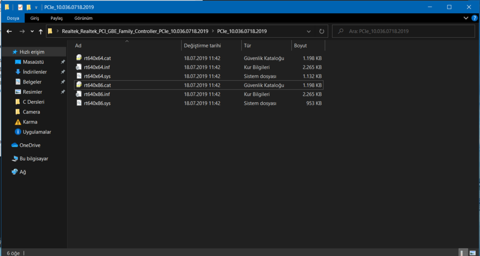Image resolution: width=480 pixels, height=256 pixels.
Task: Navigate to the Realtek parent folder in breadcrumb
Action: click(137, 31)
